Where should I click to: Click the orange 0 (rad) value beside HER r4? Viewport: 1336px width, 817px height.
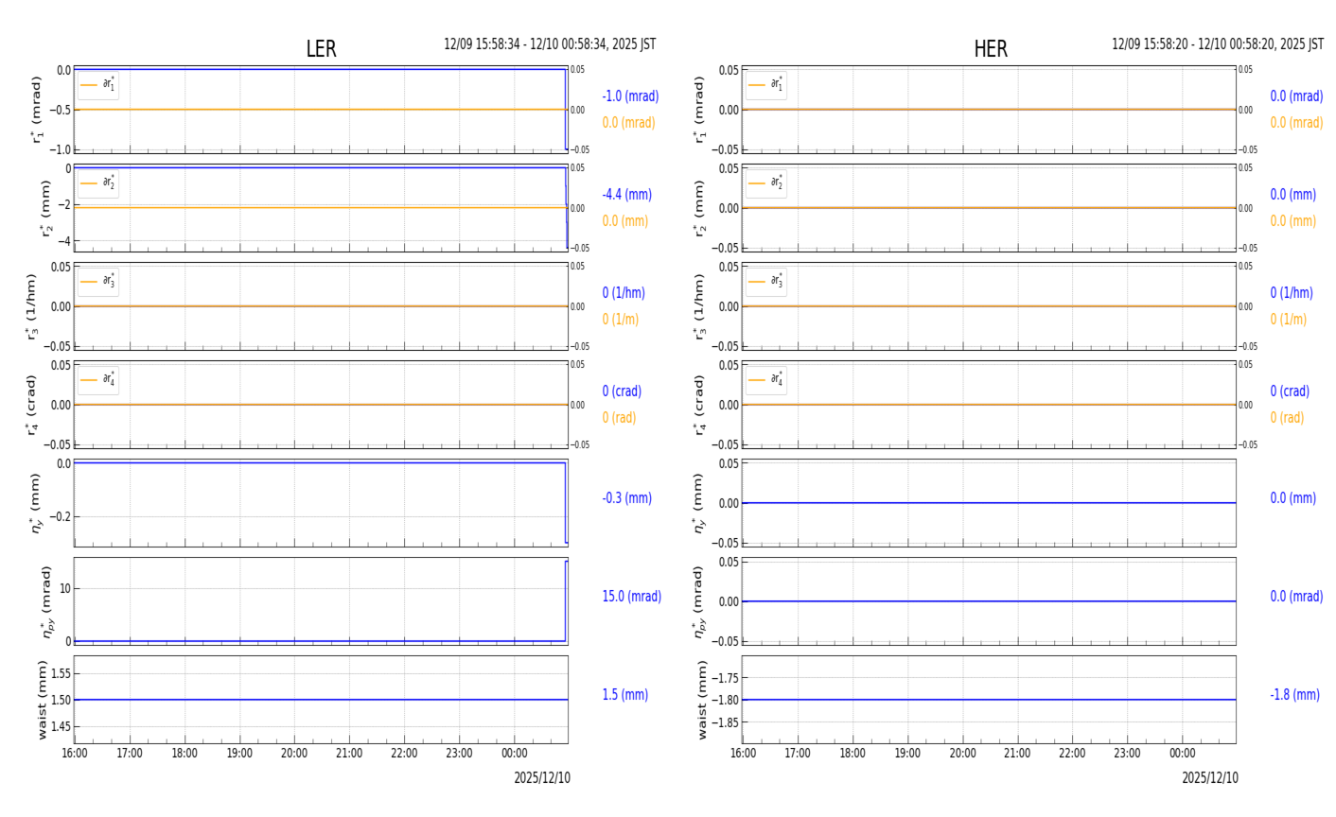(x=1287, y=418)
